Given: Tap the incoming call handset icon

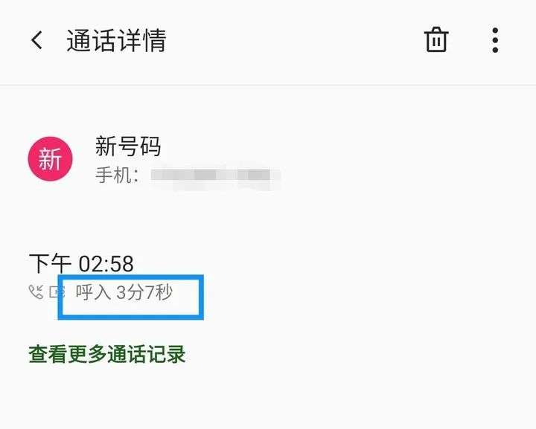Looking at the screenshot, I should (x=36, y=291).
